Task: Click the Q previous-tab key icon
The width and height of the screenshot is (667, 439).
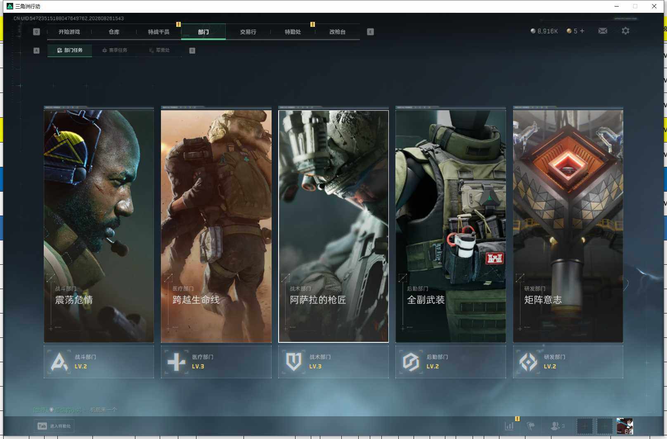Action: pyautogui.click(x=36, y=32)
